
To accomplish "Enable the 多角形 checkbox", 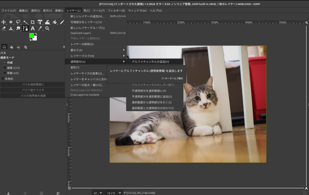I will click(x=3, y=79).
